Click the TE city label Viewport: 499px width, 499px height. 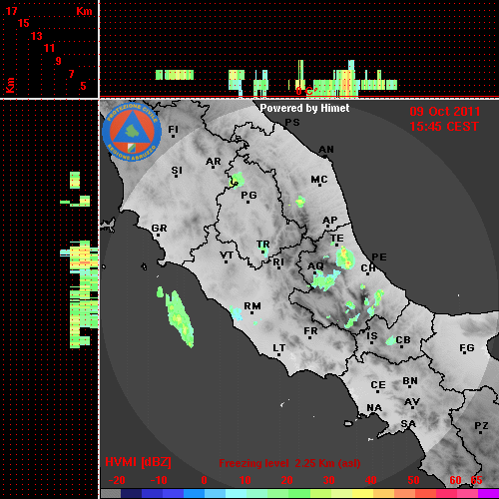[x=337, y=239]
